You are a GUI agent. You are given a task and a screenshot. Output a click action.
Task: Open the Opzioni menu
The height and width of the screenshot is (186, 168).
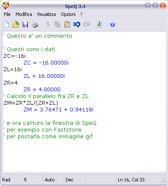click(x=68, y=14)
